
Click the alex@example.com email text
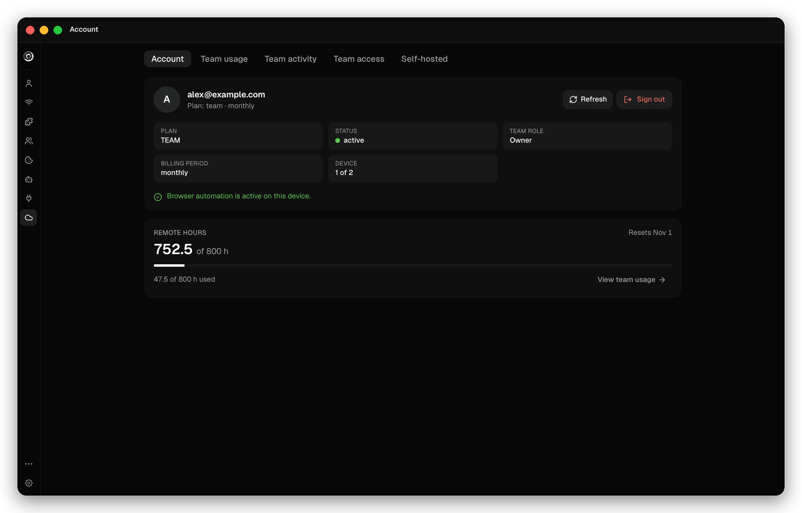[x=226, y=95]
